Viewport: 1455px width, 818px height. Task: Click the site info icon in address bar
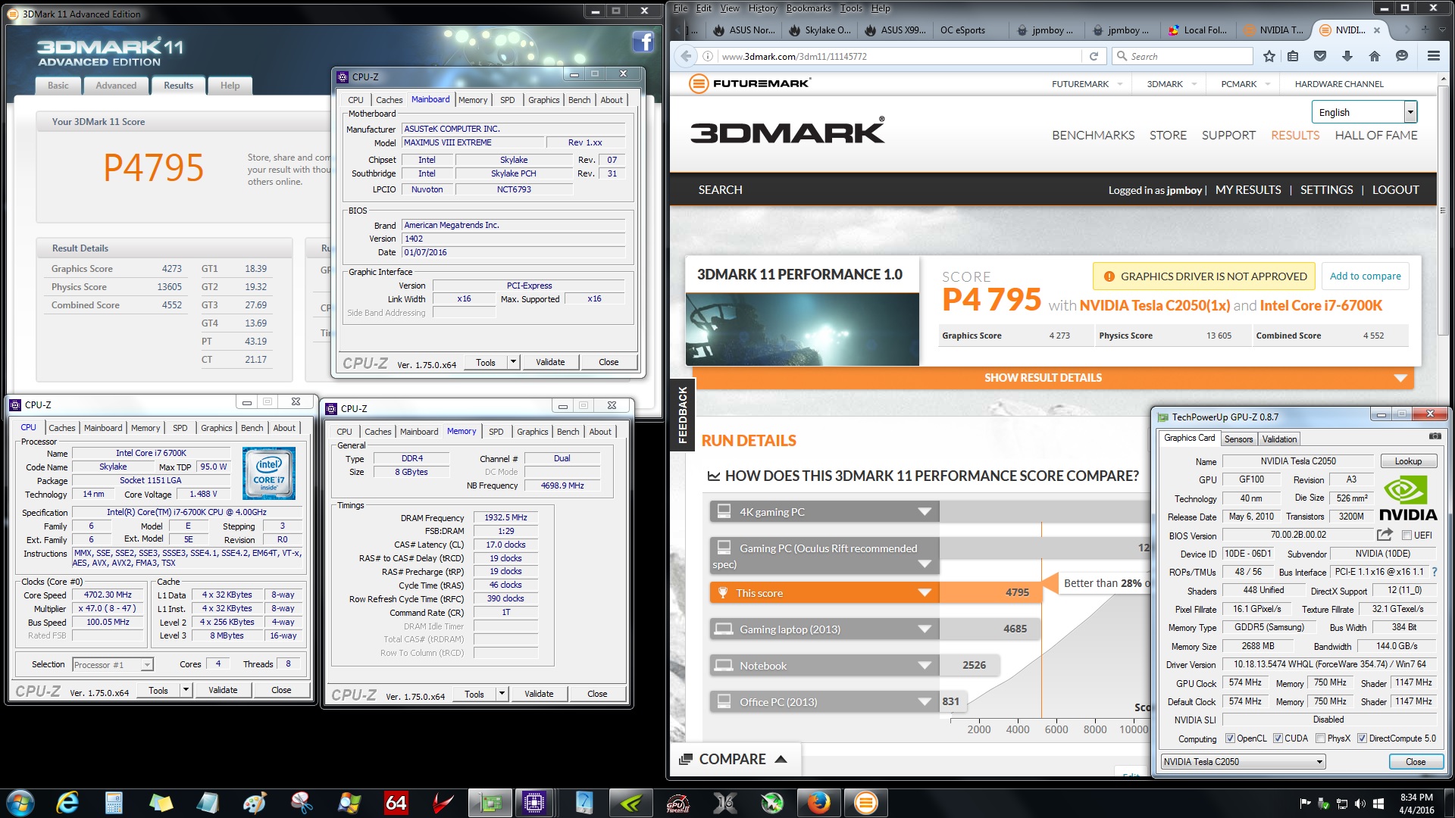[x=707, y=56]
